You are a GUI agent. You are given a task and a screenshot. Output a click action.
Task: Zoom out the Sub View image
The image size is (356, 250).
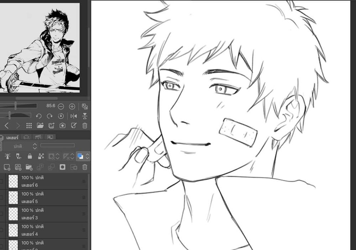(61, 106)
